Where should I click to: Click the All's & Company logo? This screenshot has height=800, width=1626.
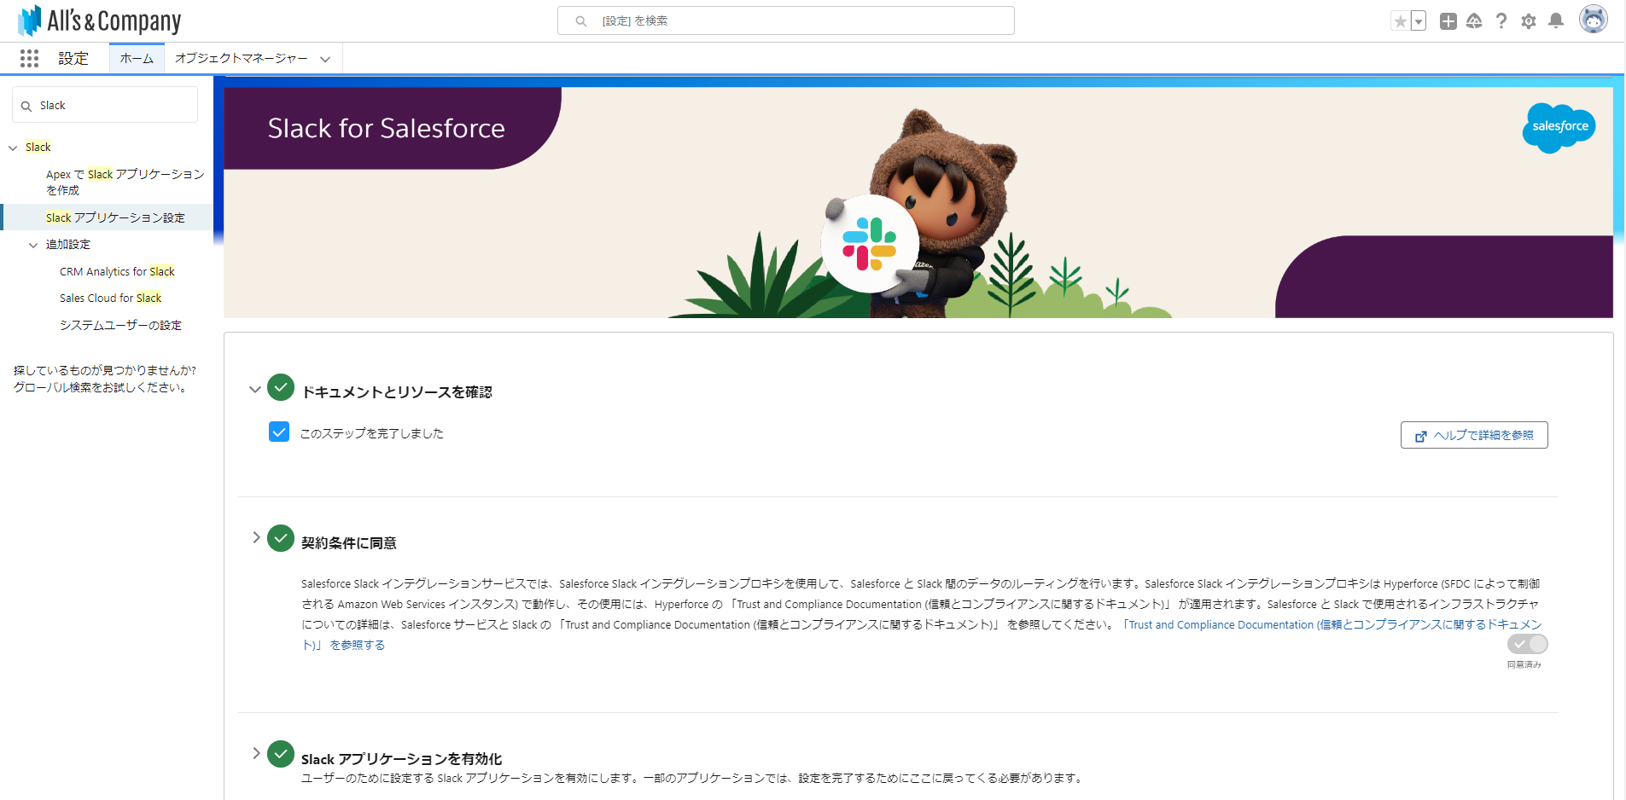pos(99,20)
